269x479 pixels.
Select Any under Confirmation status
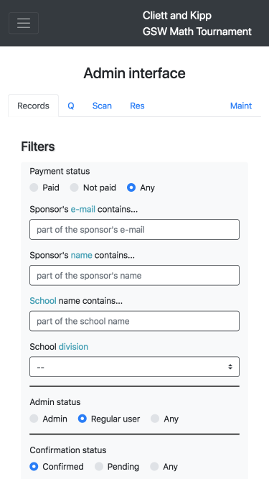tap(154, 467)
